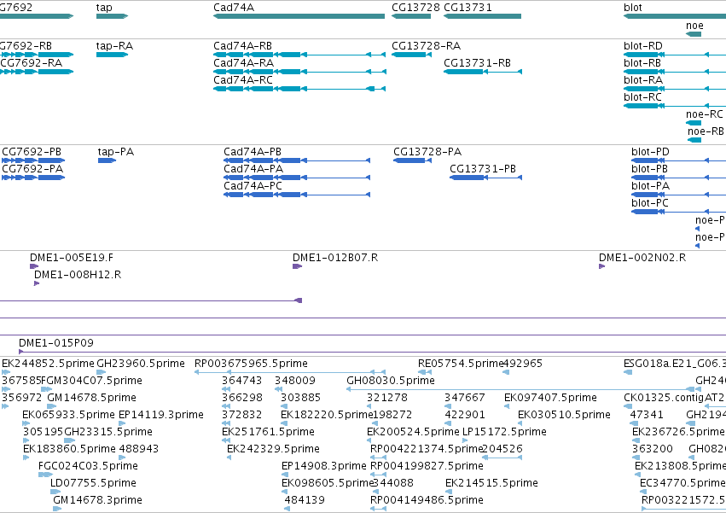Select EST EK065933.5prime
Viewport: 726px width, 513px height.
tap(68, 414)
